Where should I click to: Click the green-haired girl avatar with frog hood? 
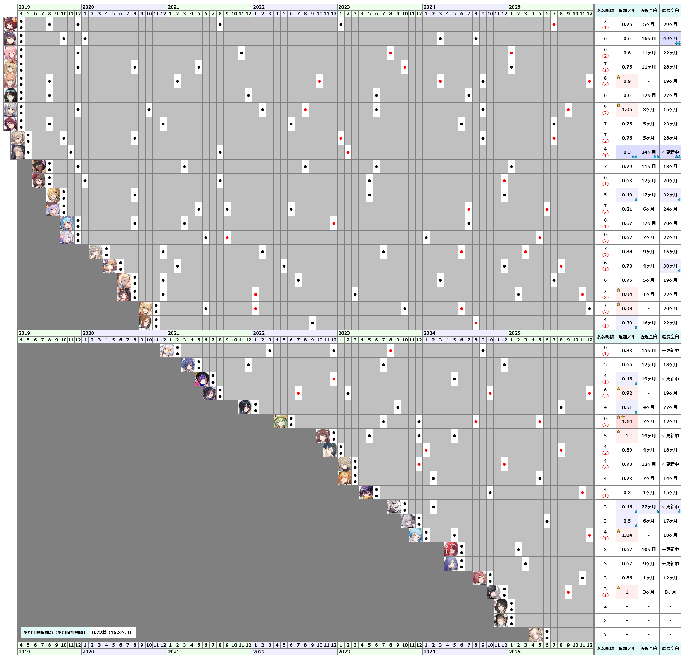pyautogui.click(x=280, y=422)
